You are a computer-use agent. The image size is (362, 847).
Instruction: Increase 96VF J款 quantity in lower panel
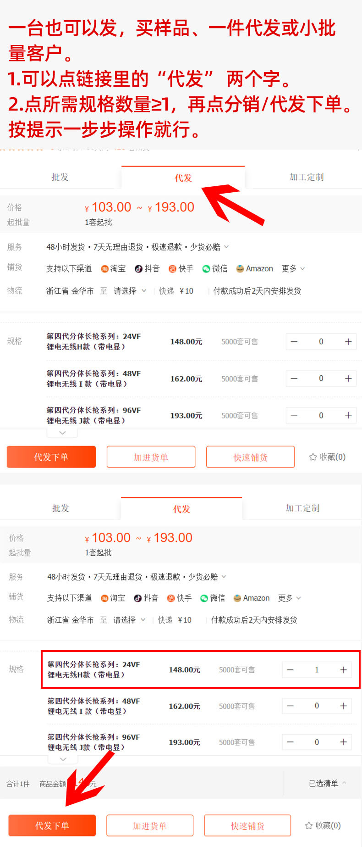(343, 742)
